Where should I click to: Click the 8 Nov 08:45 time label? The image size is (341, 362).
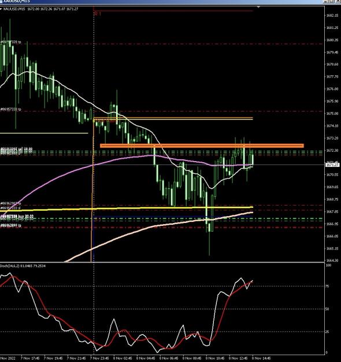pos(192,359)
